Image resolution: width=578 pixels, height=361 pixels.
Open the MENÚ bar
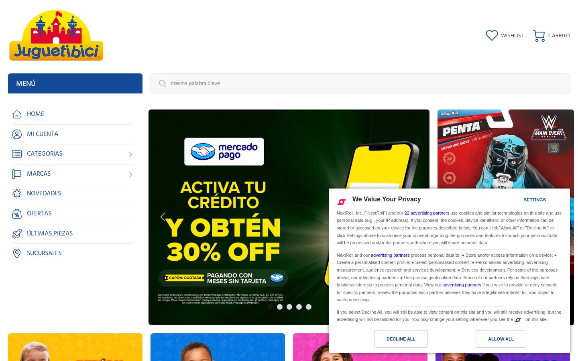(75, 83)
